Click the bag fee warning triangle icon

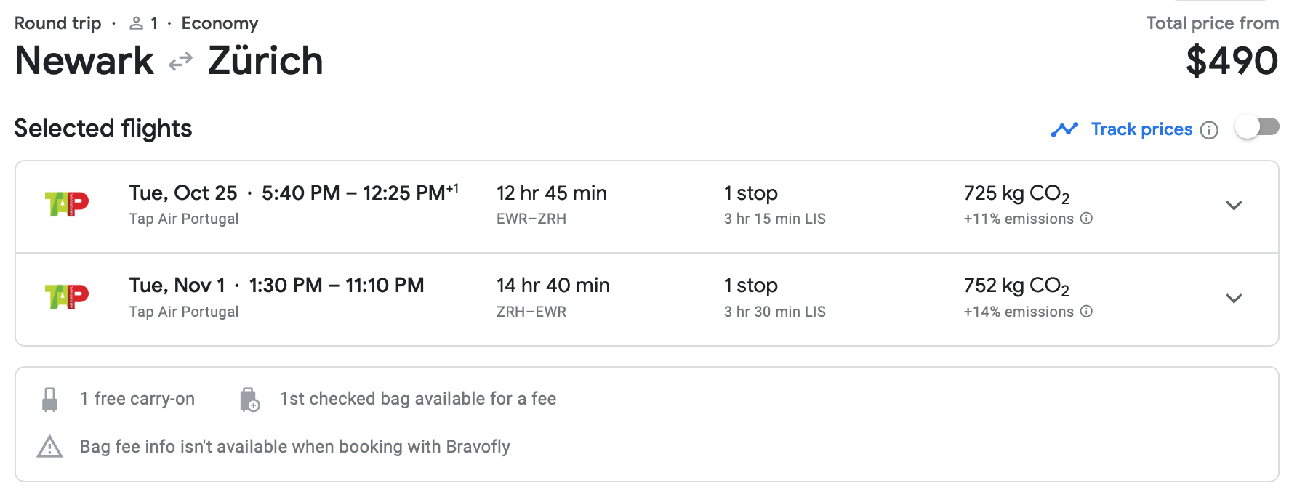point(49,447)
